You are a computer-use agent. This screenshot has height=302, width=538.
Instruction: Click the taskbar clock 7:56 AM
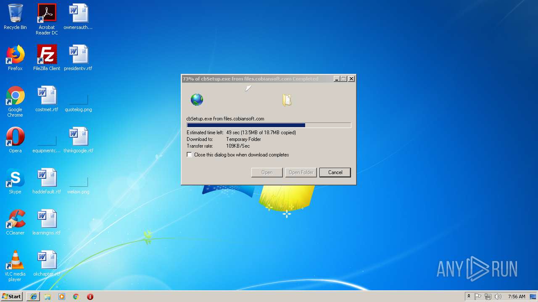pos(517,297)
